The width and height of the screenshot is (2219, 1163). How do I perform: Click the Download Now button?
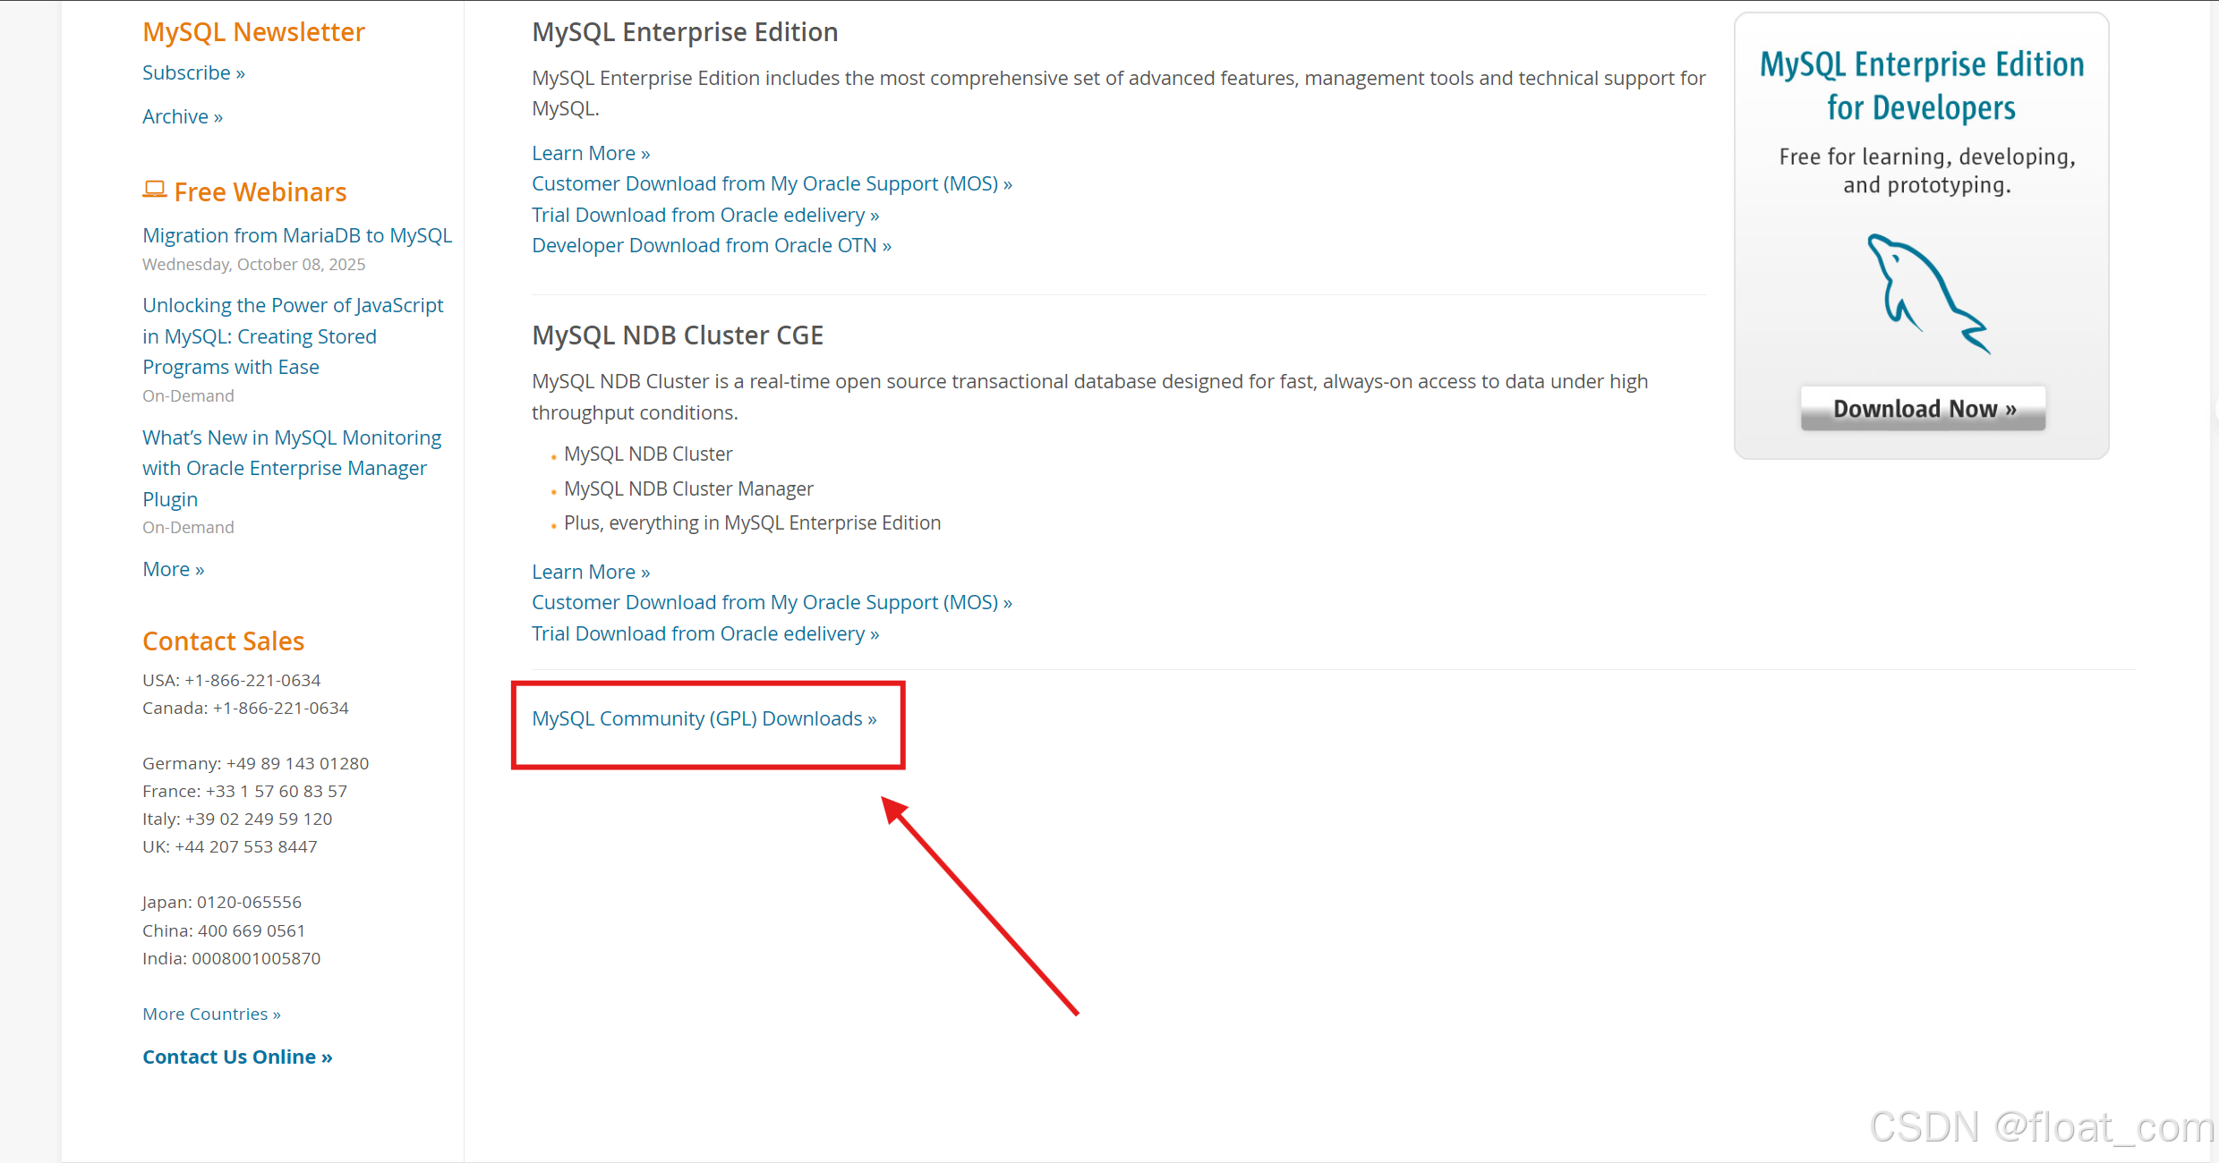tap(1923, 409)
